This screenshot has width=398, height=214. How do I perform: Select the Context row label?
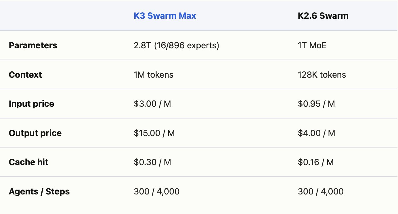25,75
